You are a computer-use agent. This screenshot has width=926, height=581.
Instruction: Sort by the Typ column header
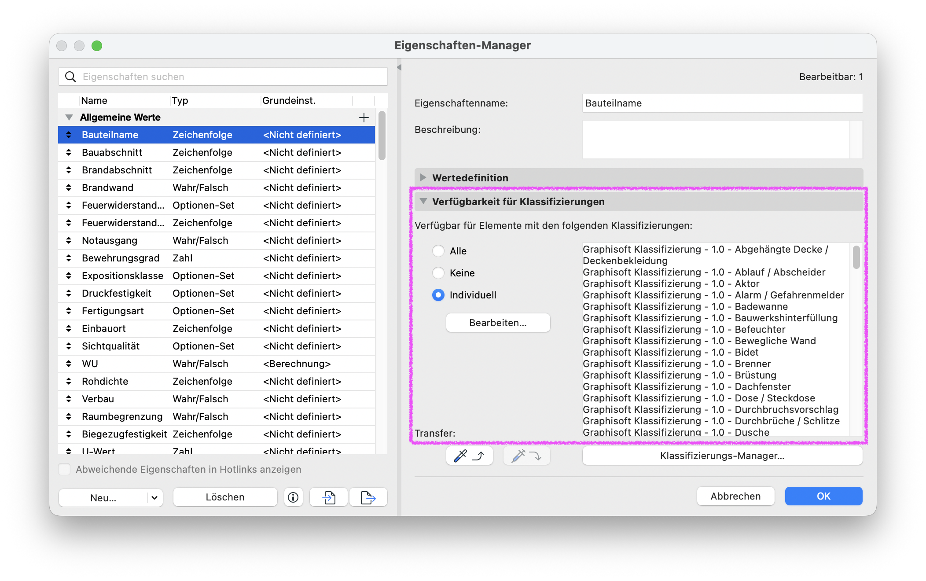[x=216, y=100]
